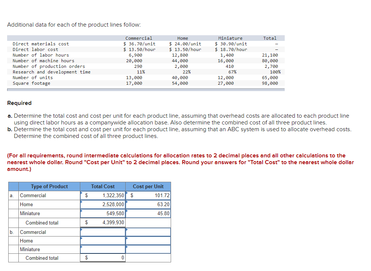371x271 pixels.
Task: Click 'Research and development time' row label
Action: [52, 72]
